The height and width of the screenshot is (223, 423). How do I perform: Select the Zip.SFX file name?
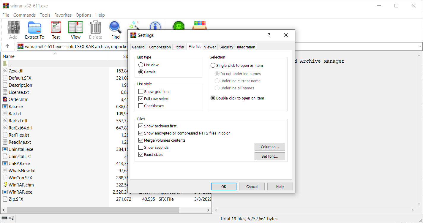coord(16,199)
